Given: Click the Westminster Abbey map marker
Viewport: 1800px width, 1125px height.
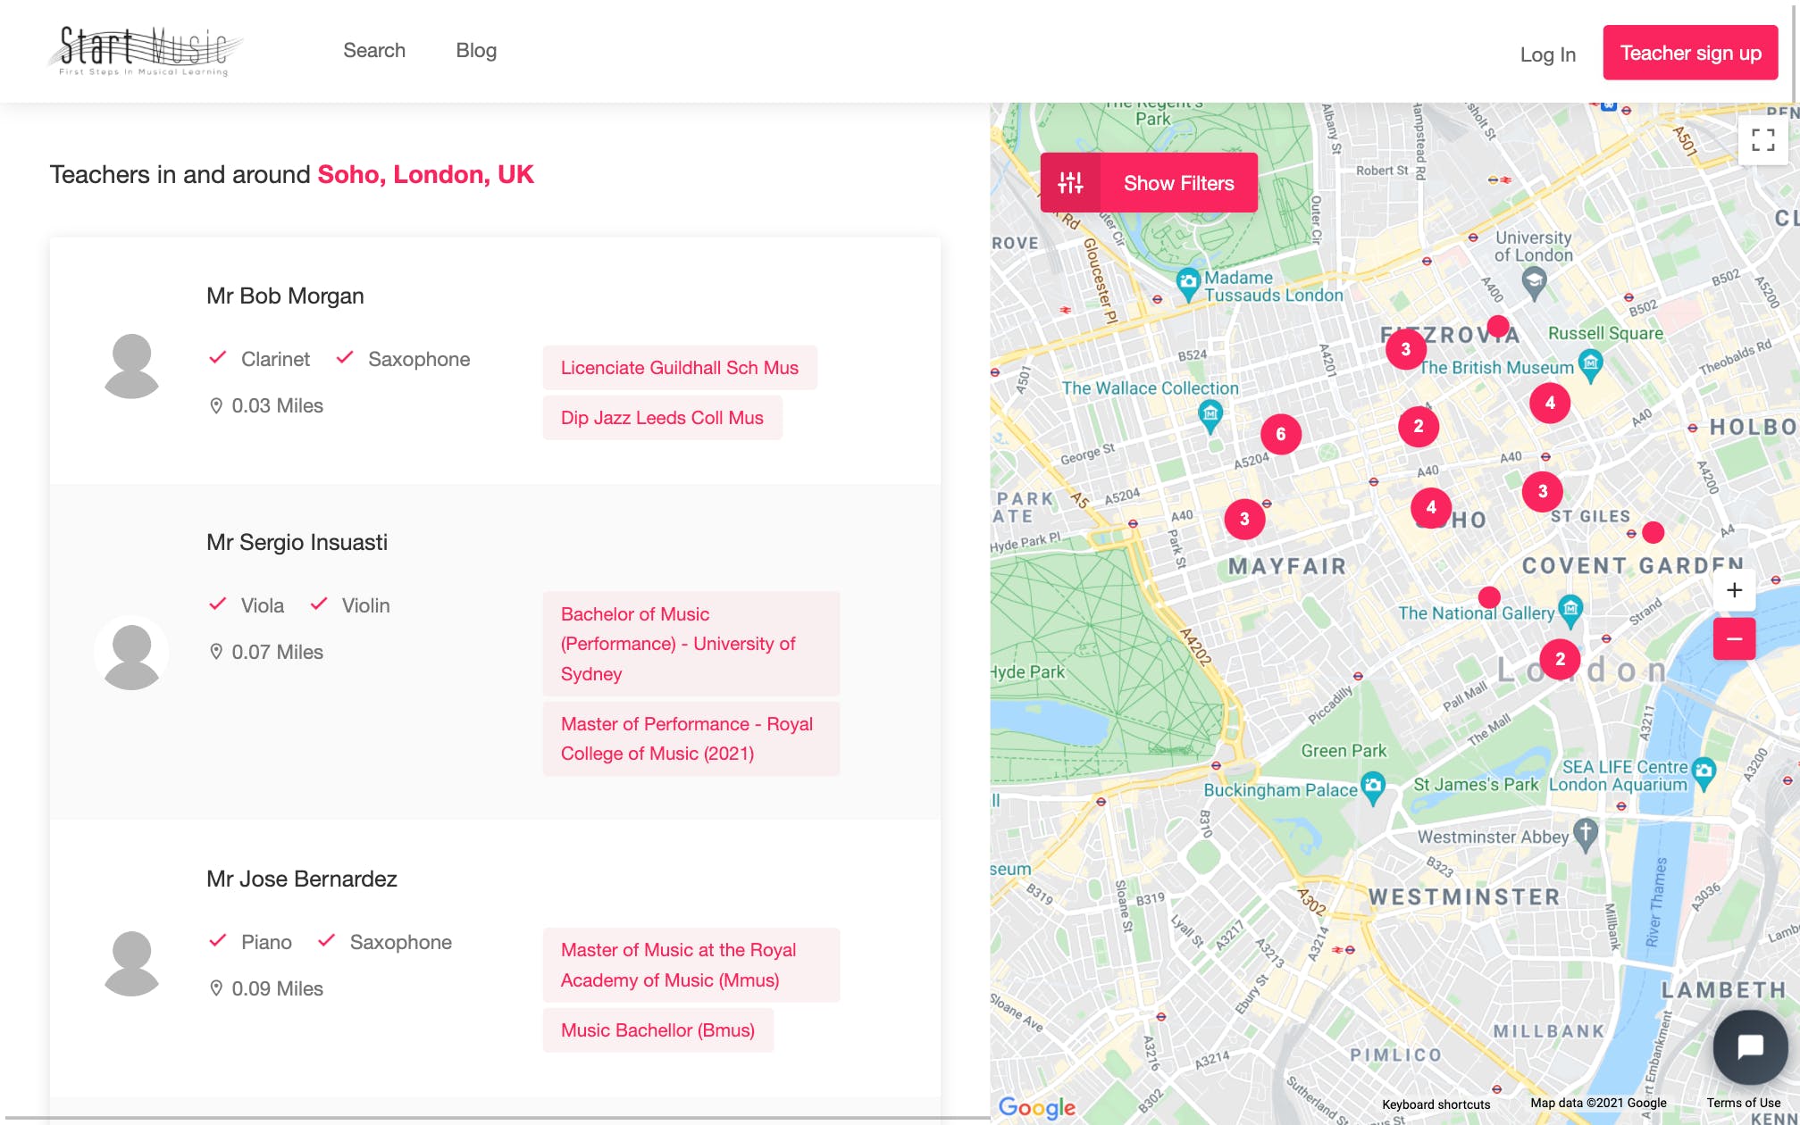Looking at the screenshot, I should [1586, 834].
